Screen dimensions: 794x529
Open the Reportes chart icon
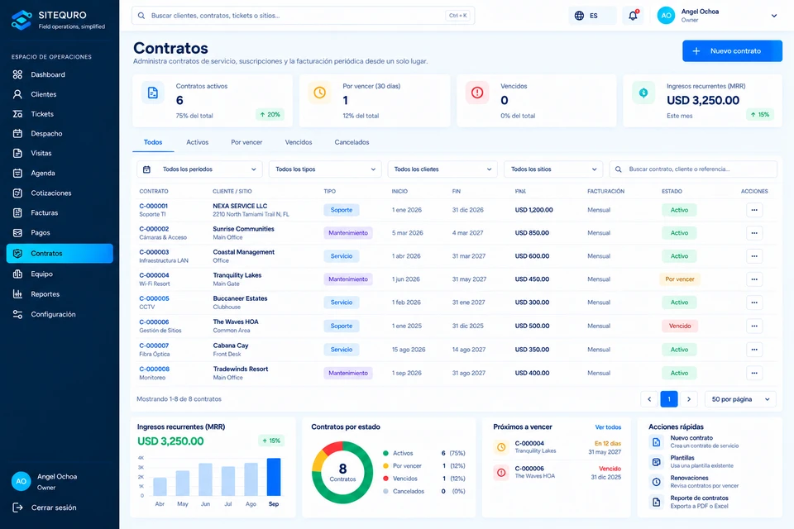(x=17, y=294)
